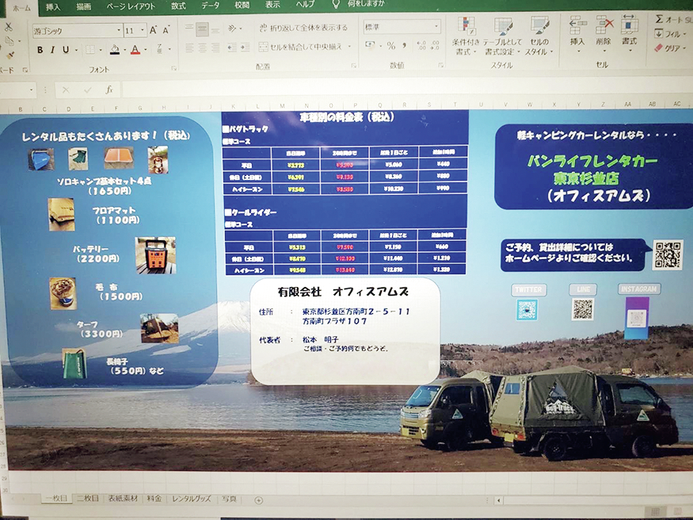Toggle bold formatting

click(x=40, y=50)
